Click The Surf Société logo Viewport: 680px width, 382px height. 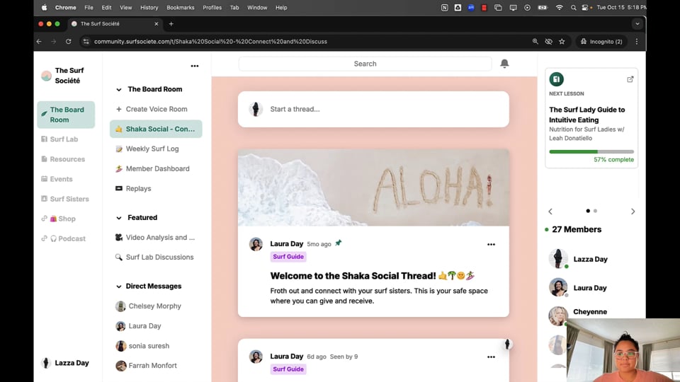coord(47,76)
